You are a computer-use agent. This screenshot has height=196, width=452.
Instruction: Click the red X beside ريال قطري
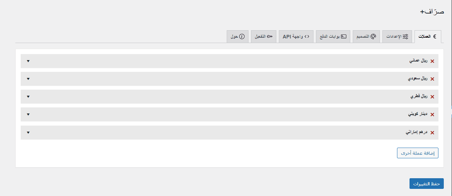pyautogui.click(x=432, y=97)
